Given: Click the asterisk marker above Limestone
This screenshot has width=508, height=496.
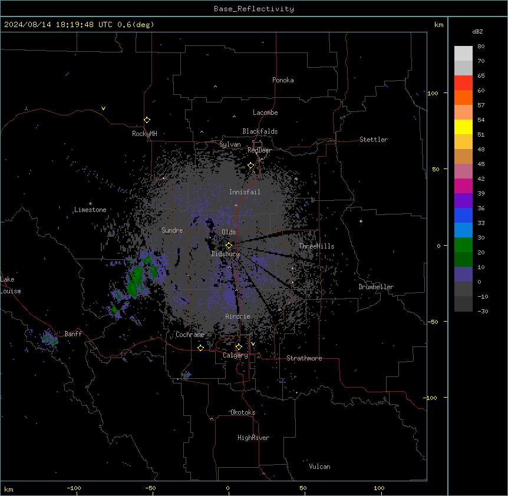Looking at the screenshot, I should [x=90, y=204].
